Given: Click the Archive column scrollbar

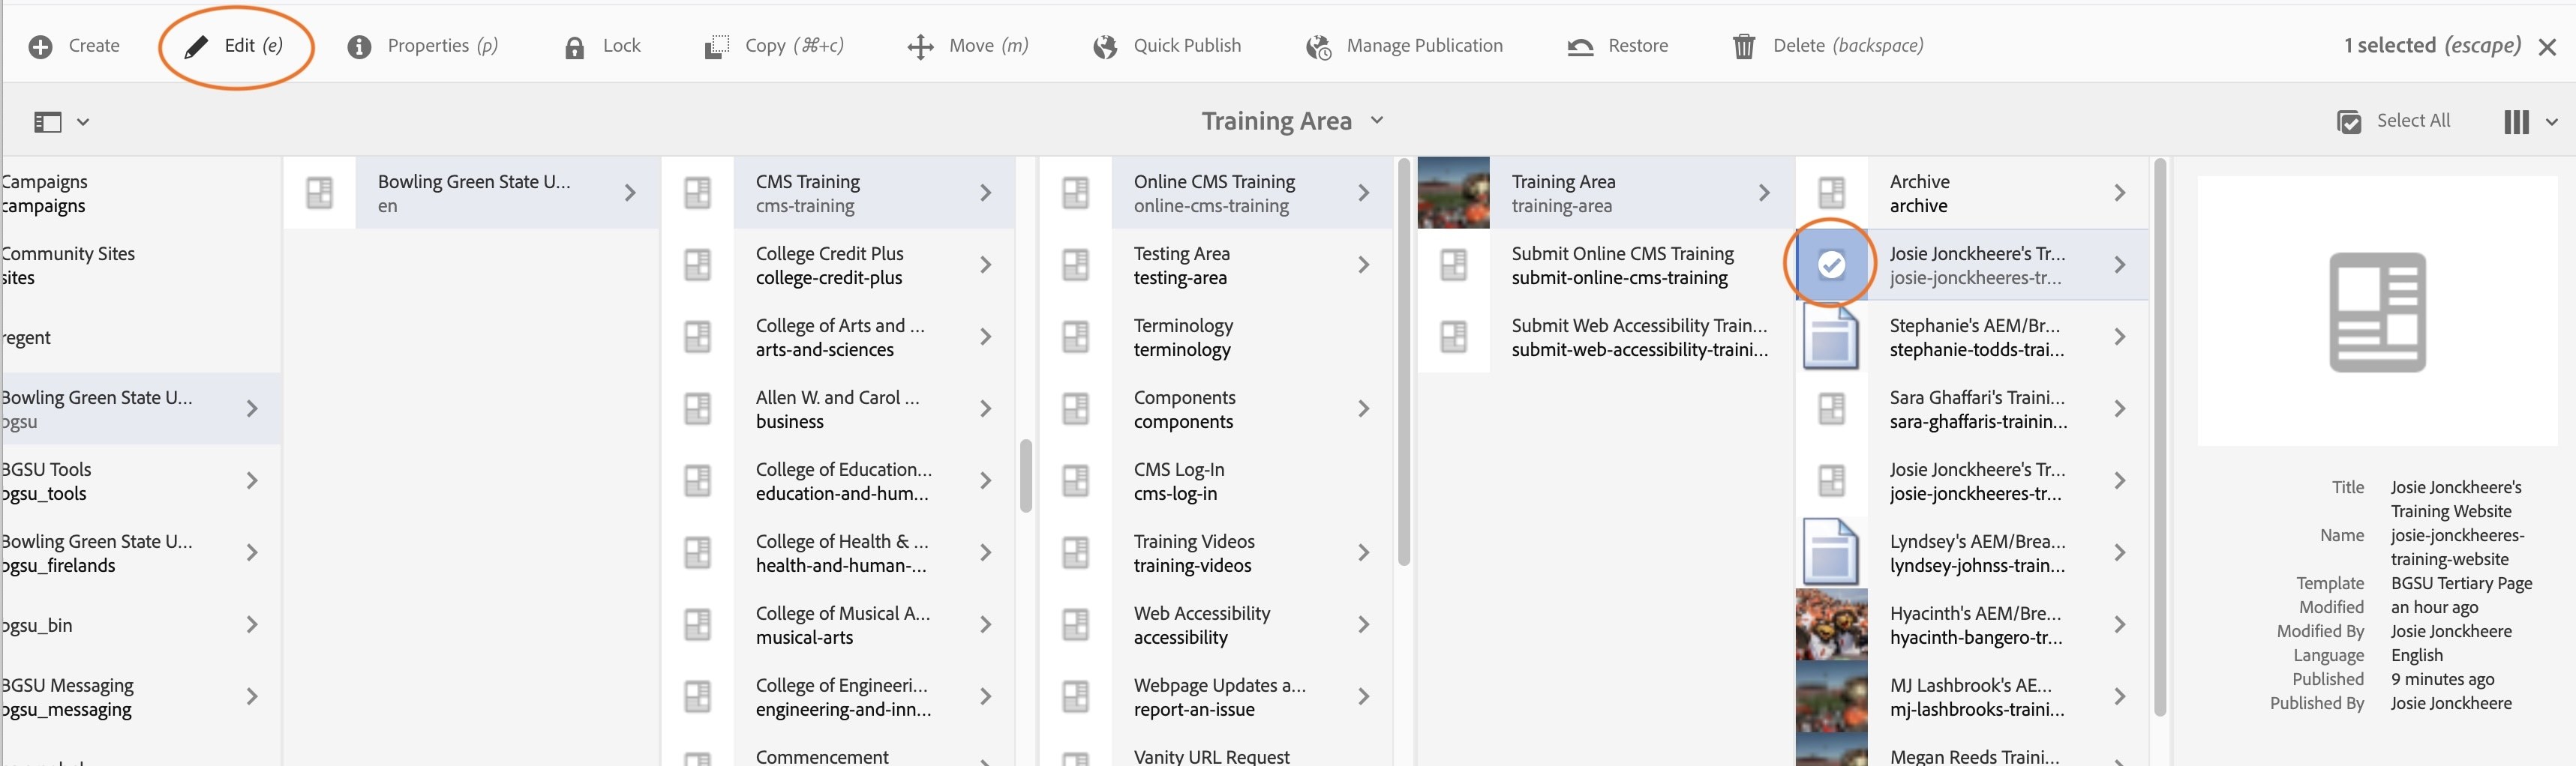Looking at the screenshot, I should click(2160, 436).
